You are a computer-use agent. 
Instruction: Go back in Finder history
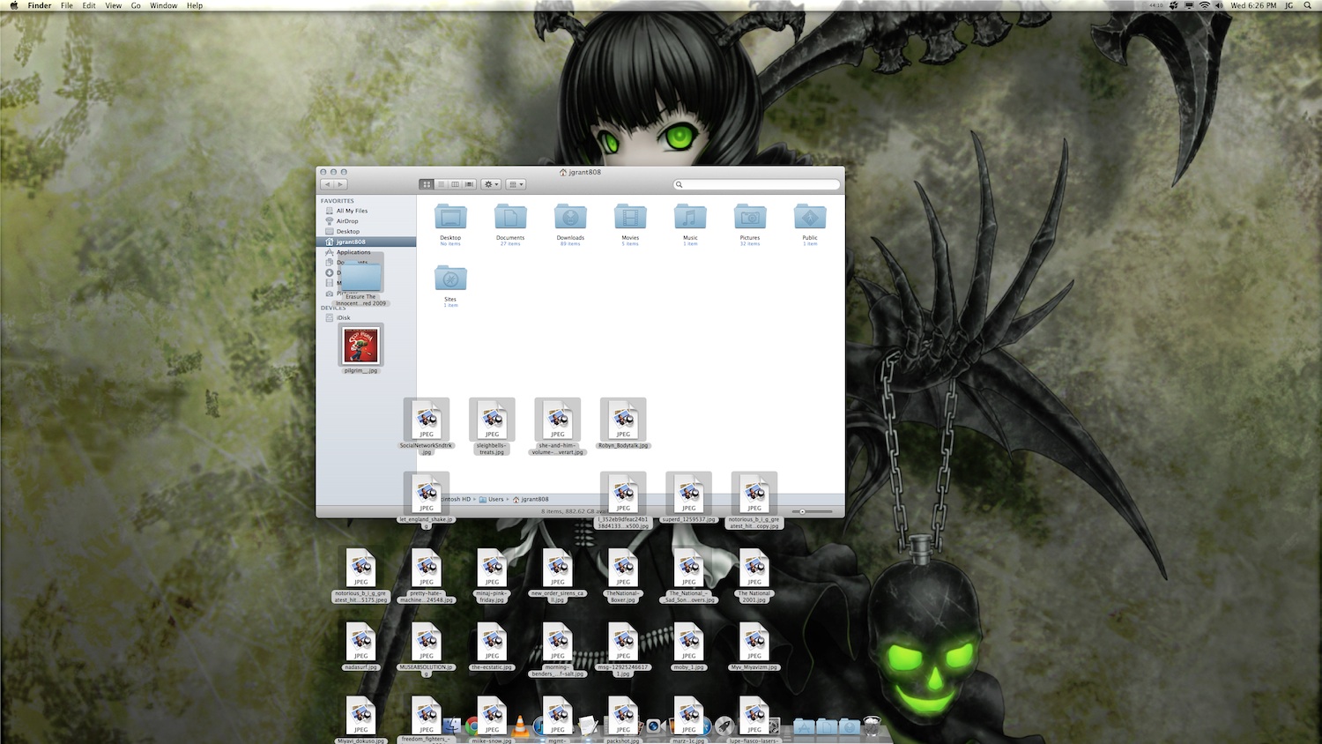click(x=327, y=184)
